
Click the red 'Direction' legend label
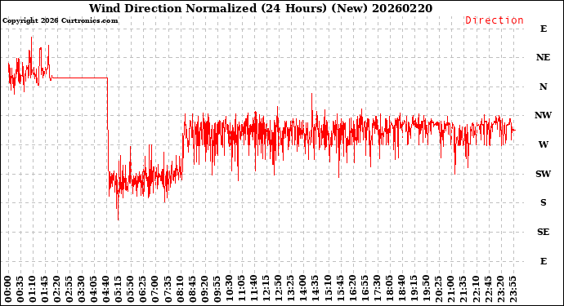pyautogui.click(x=495, y=20)
